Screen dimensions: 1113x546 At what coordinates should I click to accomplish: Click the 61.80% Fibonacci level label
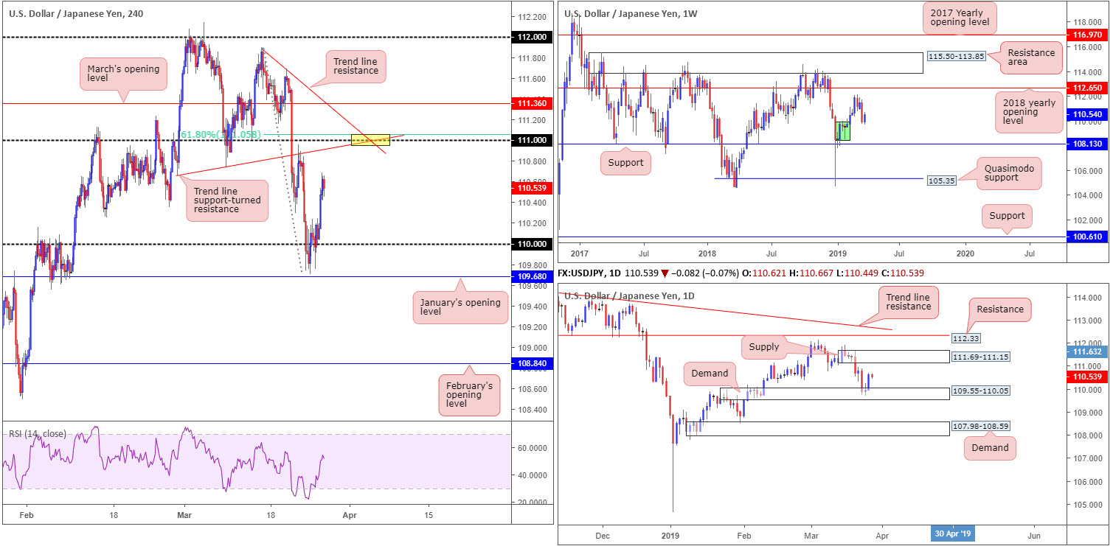(x=221, y=135)
